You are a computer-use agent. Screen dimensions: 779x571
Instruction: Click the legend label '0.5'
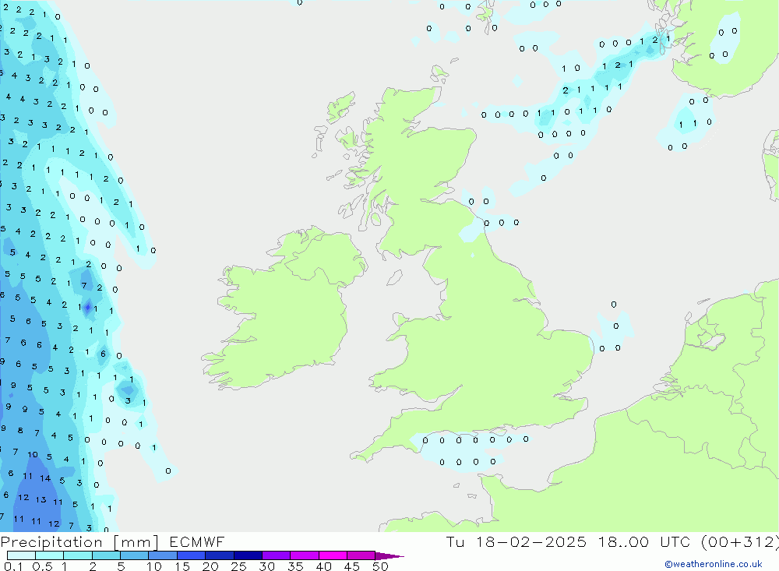click(42, 566)
